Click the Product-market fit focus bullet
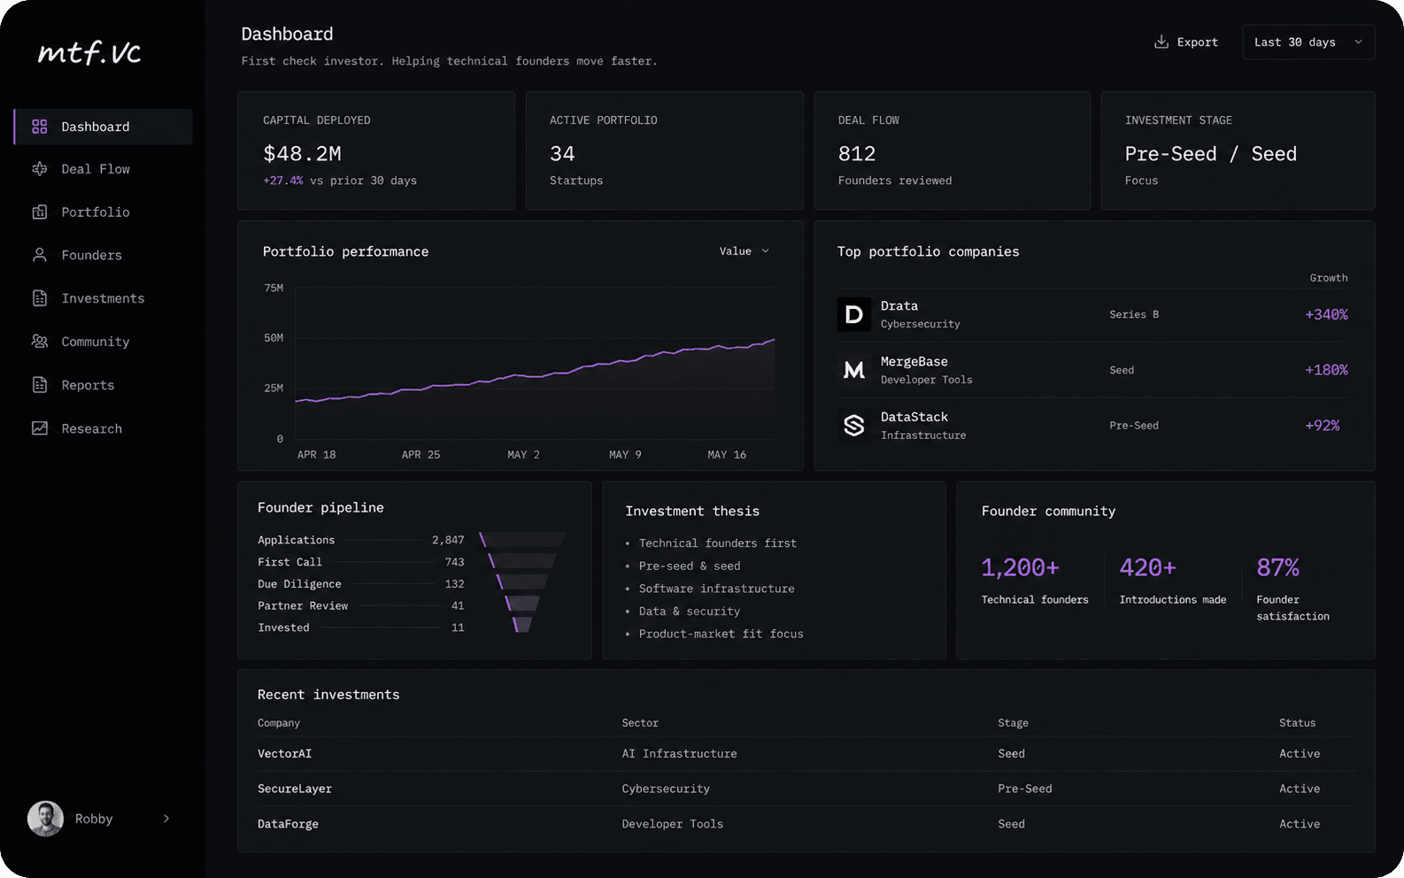 [x=721, y=634]
